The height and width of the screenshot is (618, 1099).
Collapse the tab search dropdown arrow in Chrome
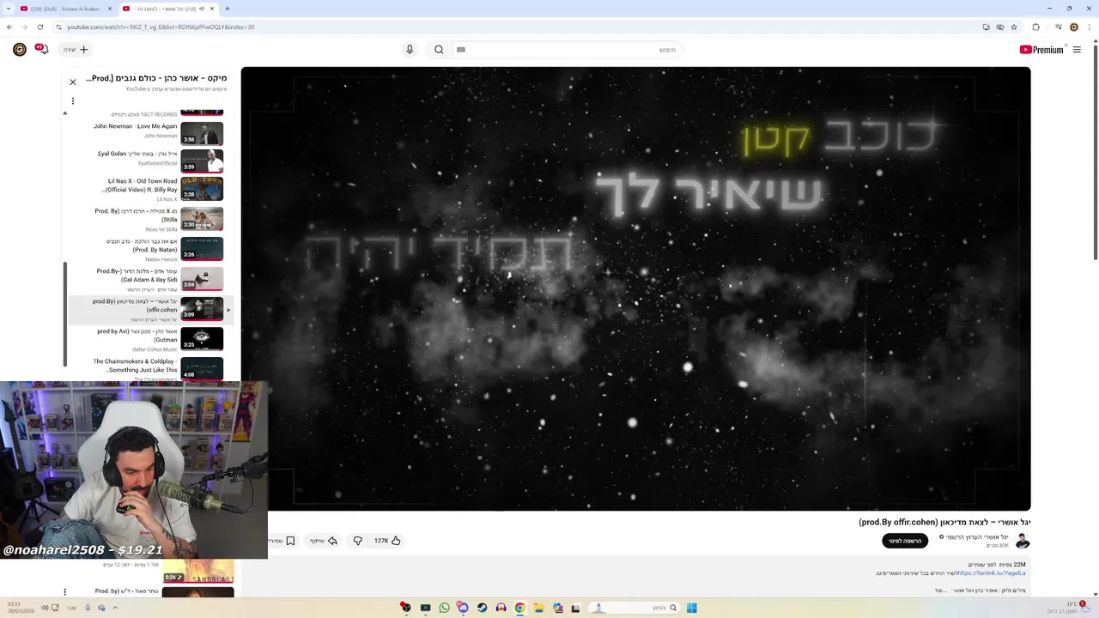pos(9,9)
